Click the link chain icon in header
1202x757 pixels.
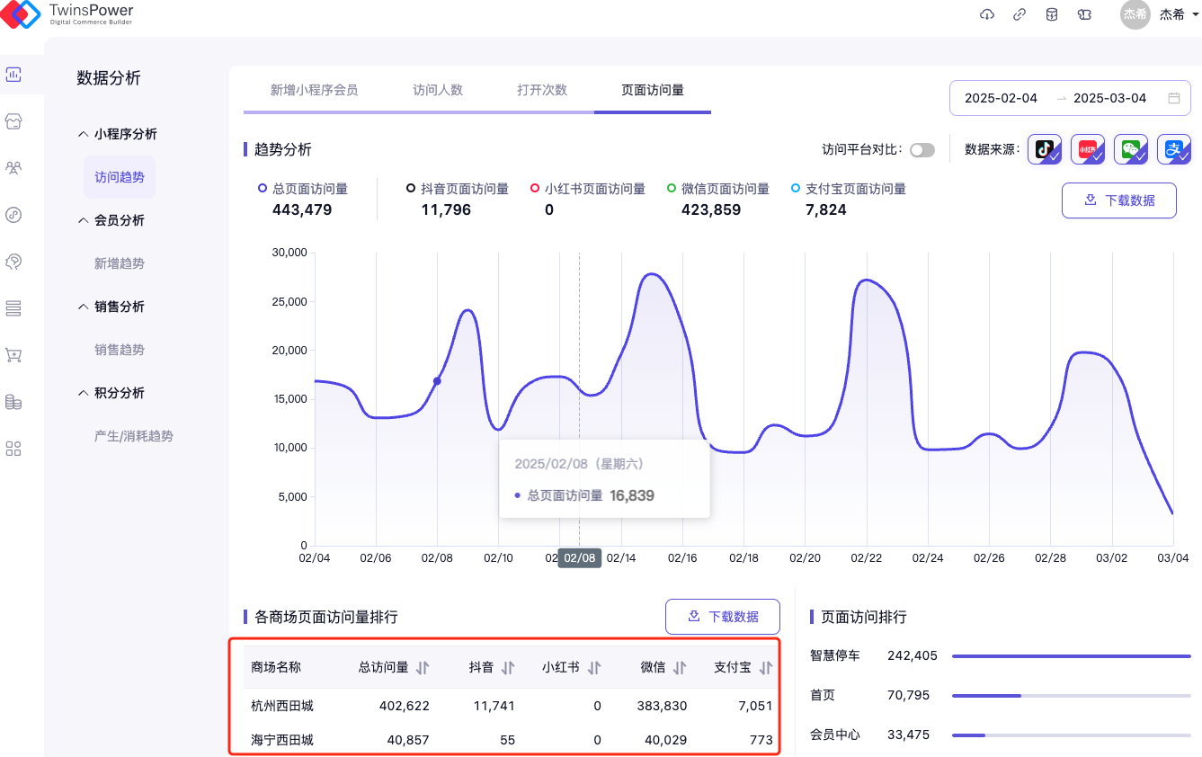(1019, 14)
